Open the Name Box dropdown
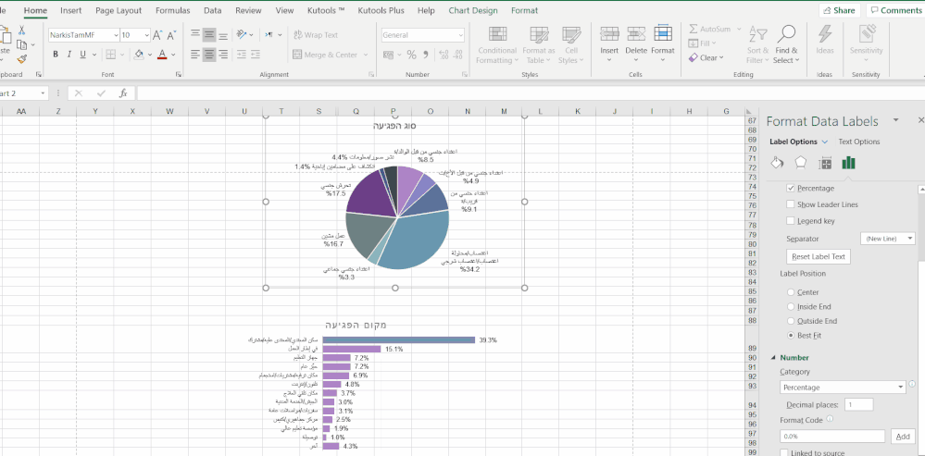Image resolution: width=925 pixels, height=456 pixels. click(x=44, y=93)
